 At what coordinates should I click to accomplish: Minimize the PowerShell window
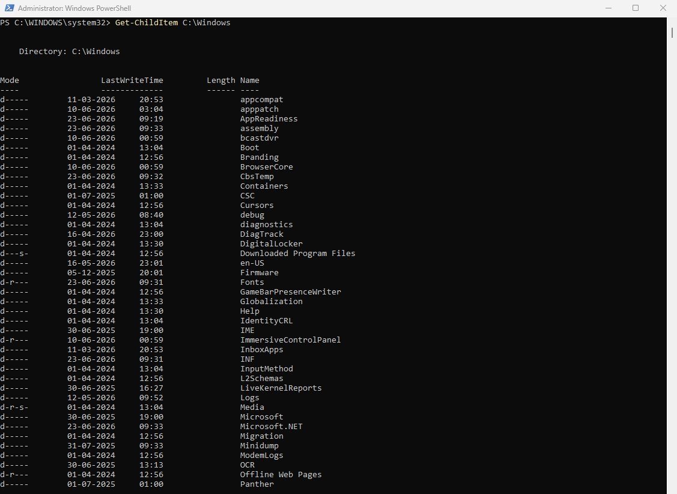point(609,8)
